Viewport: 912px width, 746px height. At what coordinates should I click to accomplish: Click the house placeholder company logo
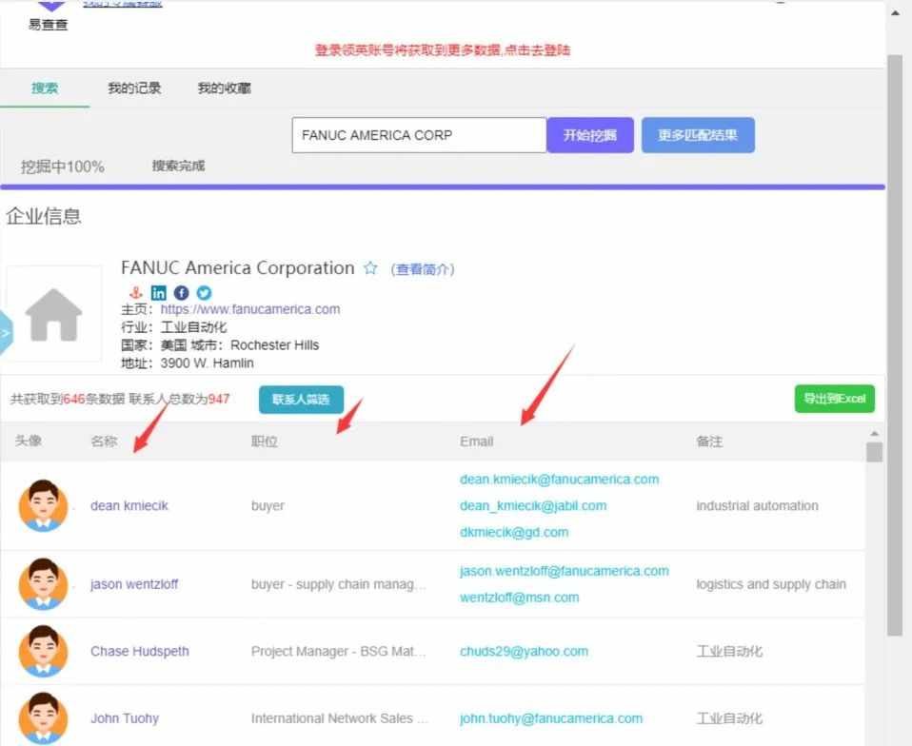pyautogui.click(x=53, y=314)
